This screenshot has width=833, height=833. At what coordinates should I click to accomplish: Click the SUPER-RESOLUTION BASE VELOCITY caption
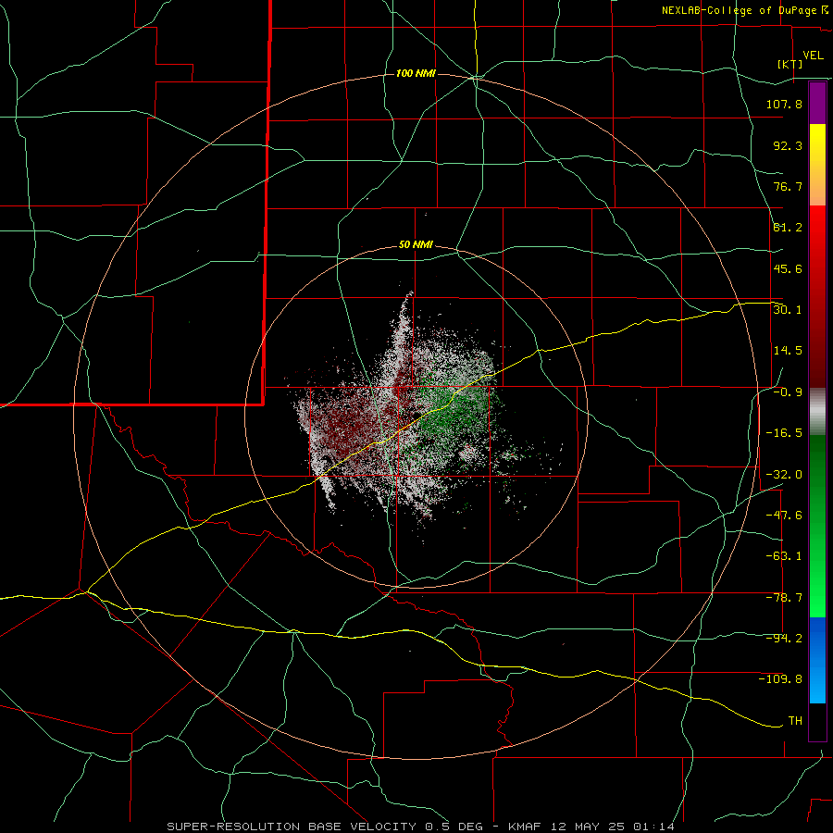(421, 827)
